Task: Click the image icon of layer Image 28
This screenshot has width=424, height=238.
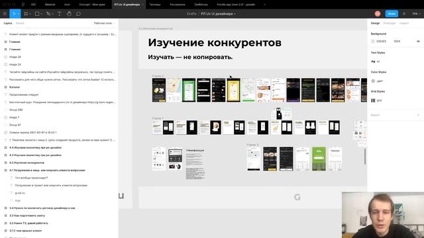Action: click(x=5, y=57)
